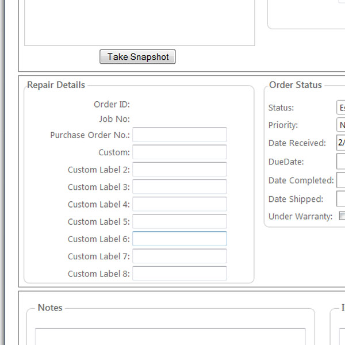Viewport: 345px width, 345px height.
Task: Select the Date Received field
Action: click(341, 143)
